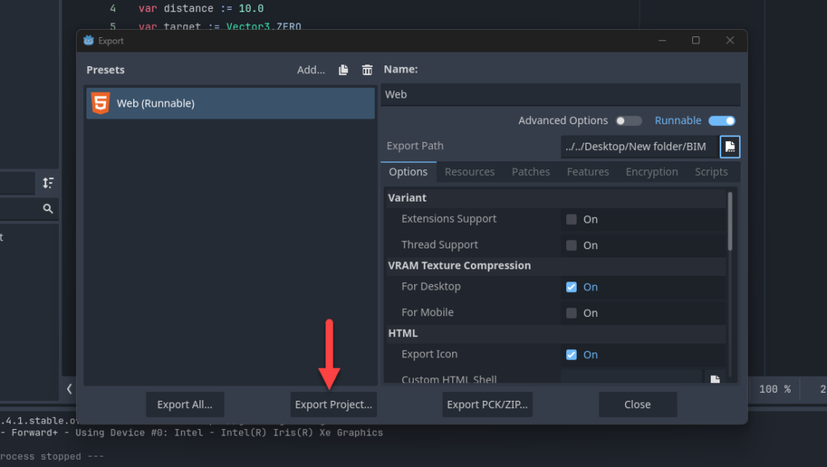This screenshot has height=467, width=827.
Task: Toggle the Runnable switch
Action: (x=721, y=120)
